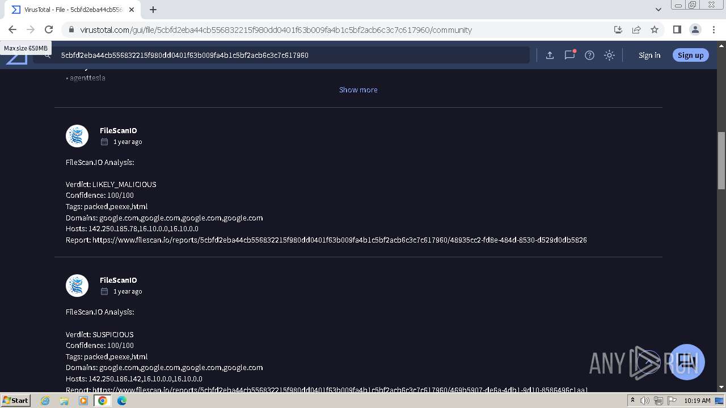
Task: Bookmark this page with the star icon
Action: click(x=655, y=29)
